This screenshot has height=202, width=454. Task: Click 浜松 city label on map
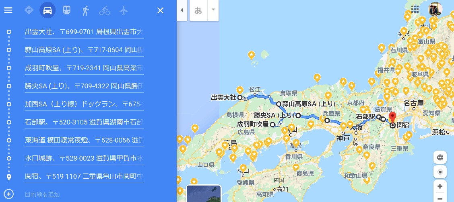click(x=438, y=132)
